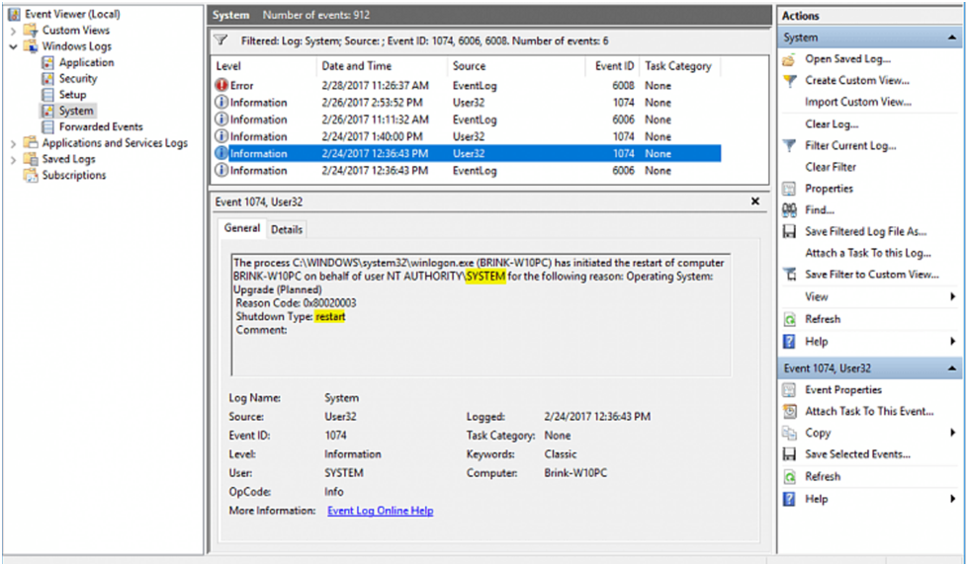Click the Security log icon
968x566 pixels.
[48, 78]
